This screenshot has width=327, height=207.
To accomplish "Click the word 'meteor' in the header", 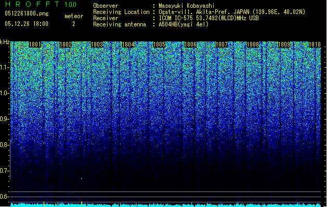I will pyautogui.click(x=74, y=16).
